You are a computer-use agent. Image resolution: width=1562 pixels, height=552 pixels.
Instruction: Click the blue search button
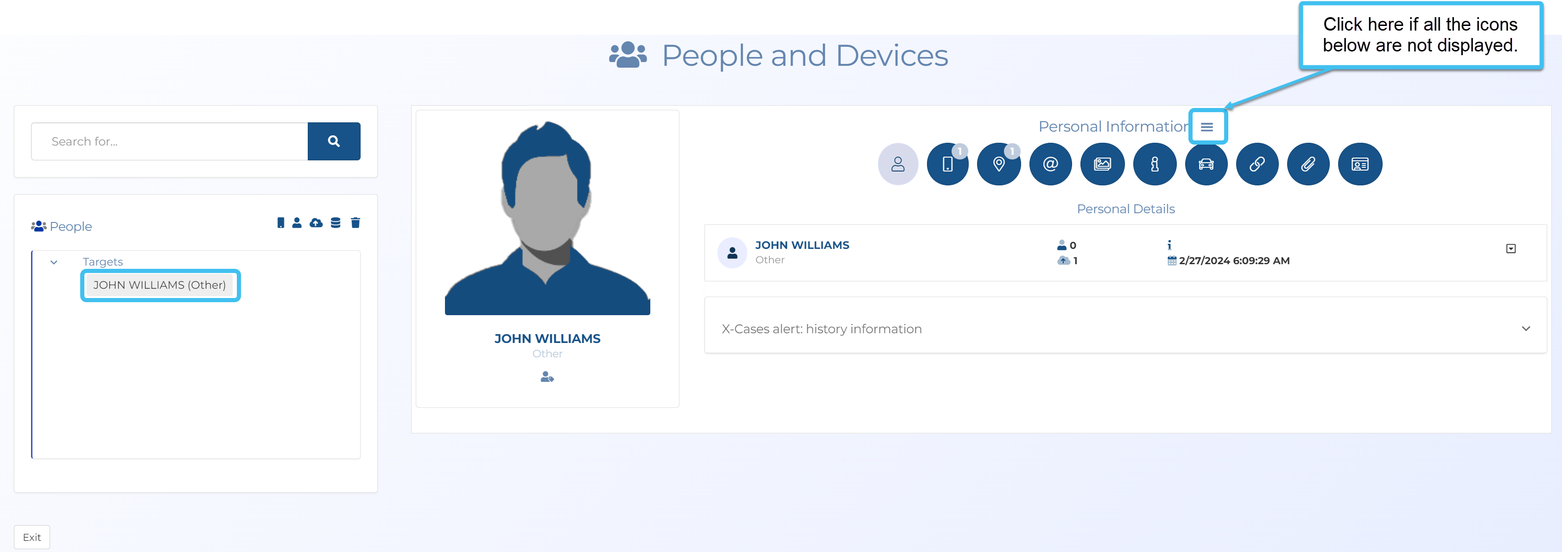pyautogui.click(x=334, y=141)
